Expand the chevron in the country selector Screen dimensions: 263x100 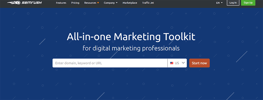(x=183, y=63)
